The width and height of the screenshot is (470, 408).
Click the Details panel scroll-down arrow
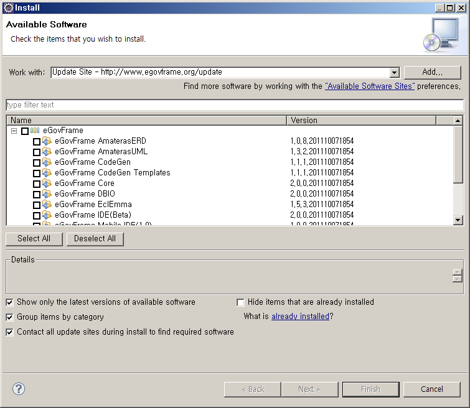pos(458,279)
